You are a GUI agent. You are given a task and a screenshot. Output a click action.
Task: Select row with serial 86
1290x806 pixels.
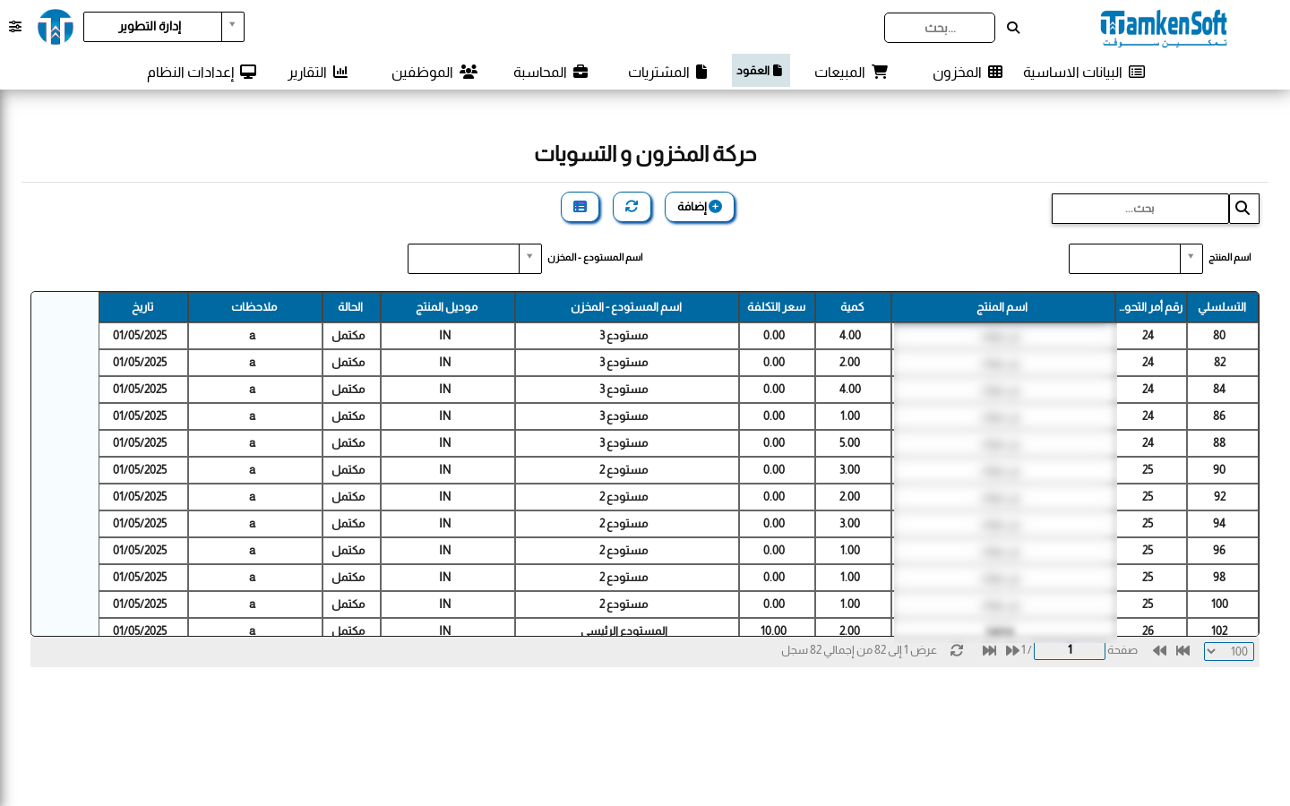tap(678, 416)
